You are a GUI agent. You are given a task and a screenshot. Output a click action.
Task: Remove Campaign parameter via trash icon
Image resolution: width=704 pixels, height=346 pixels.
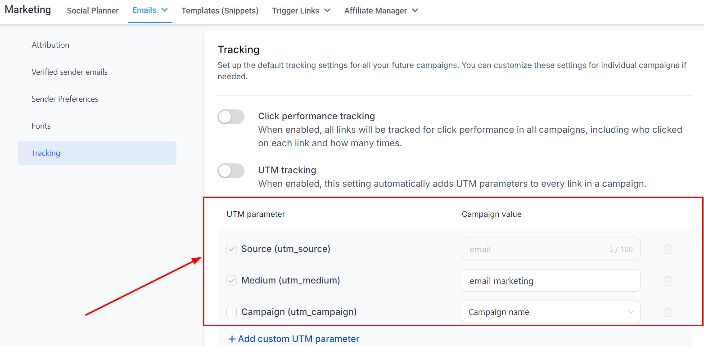pyautogui.click(x=668, y=312)
